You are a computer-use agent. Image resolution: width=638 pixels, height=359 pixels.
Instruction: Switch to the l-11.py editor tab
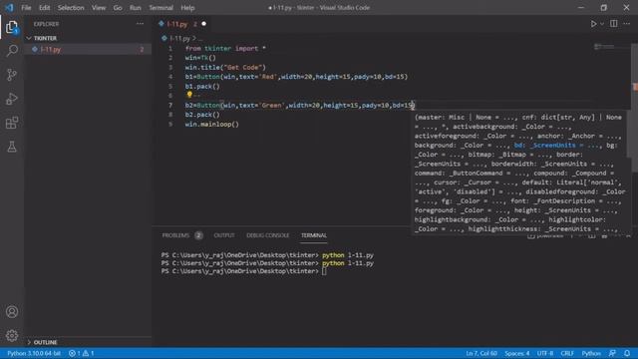[x=177, y=24]
